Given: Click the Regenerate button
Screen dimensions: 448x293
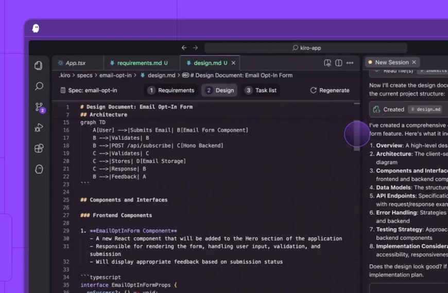Looking at the screenshot, I should tap(330, 90).
